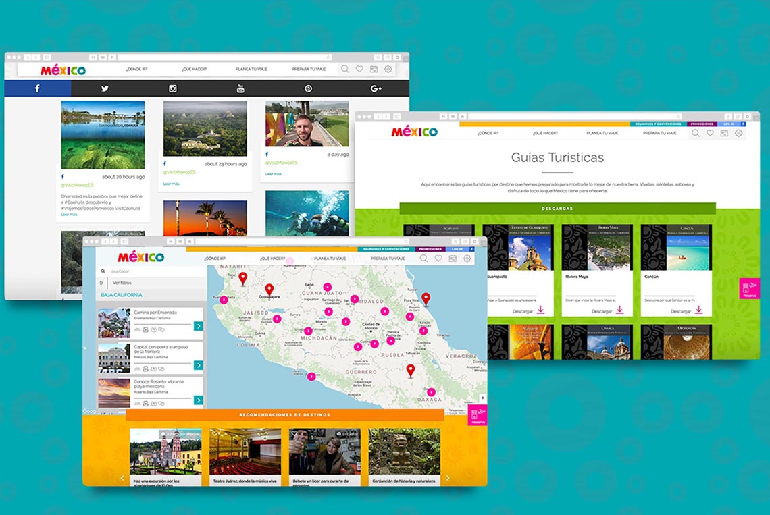Open search using the magnifier icon
The width and height of the screenshot is (770, 515).
click(422, 259)
